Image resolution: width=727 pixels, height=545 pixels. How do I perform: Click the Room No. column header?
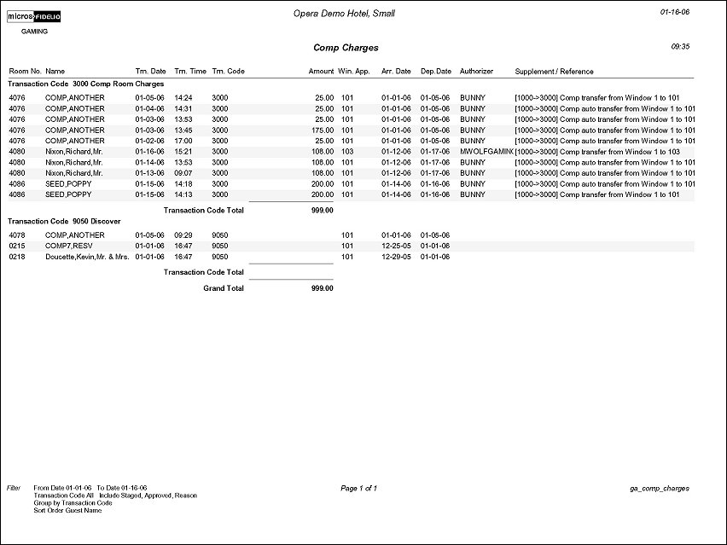pos(24,72)
